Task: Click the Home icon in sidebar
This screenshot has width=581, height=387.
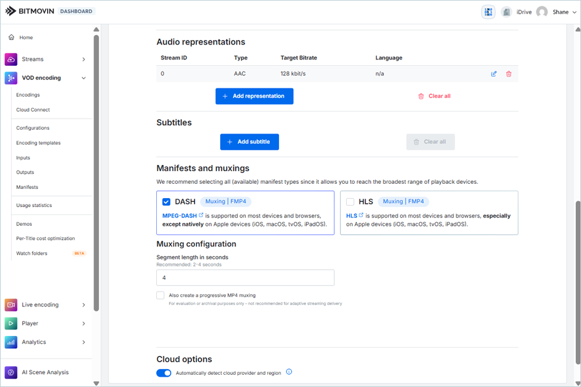Action: [12, 37]
